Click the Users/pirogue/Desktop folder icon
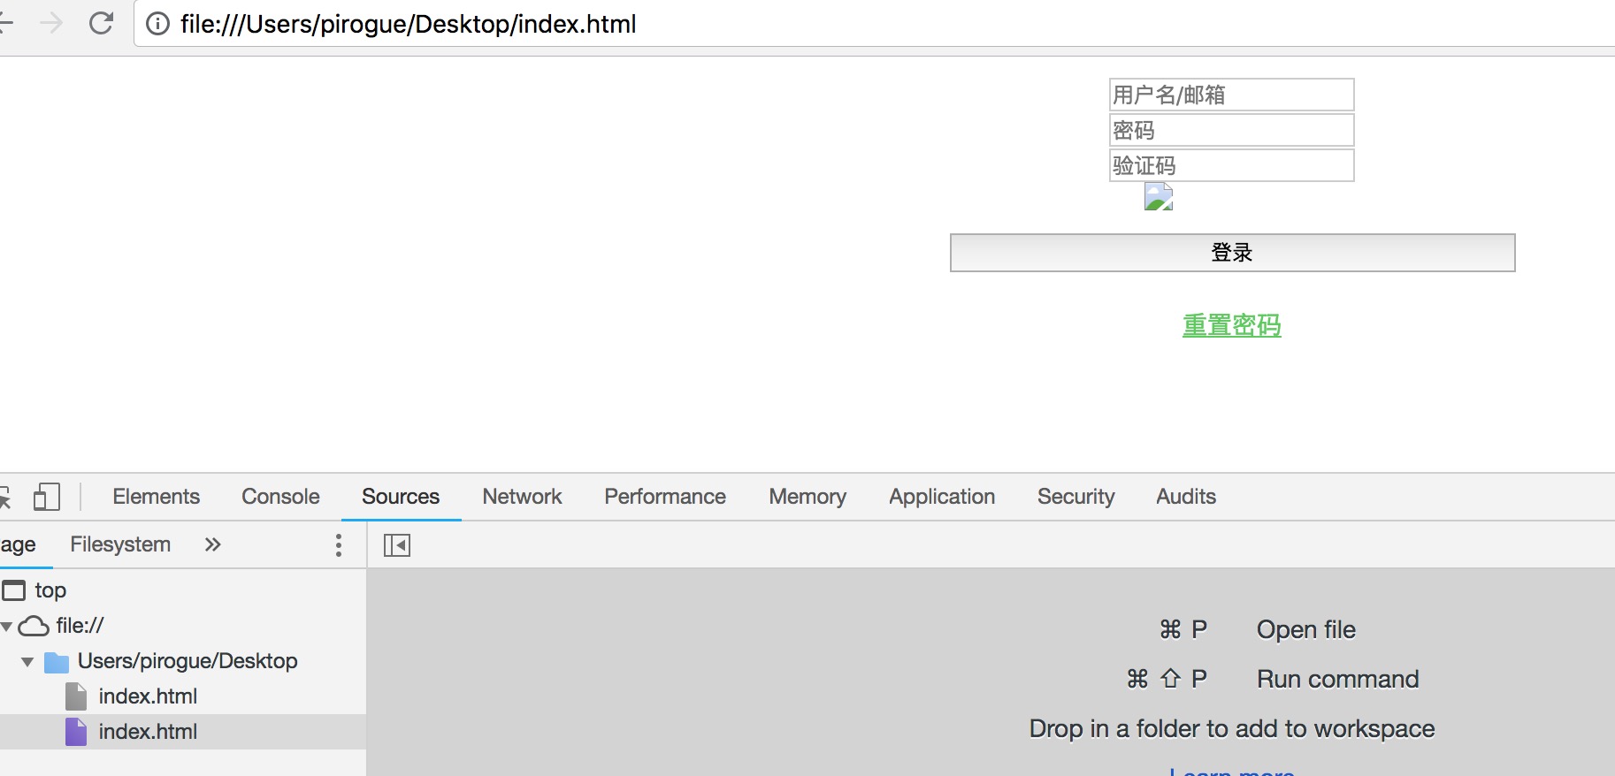 pos(57,662)
